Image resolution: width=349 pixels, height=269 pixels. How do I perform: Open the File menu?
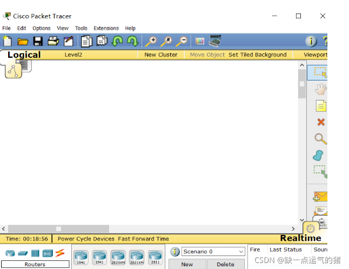point(6,28)
